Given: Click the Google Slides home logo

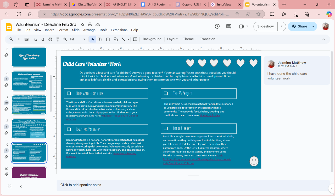Looking at the screenshot, I should click(9, 27).
